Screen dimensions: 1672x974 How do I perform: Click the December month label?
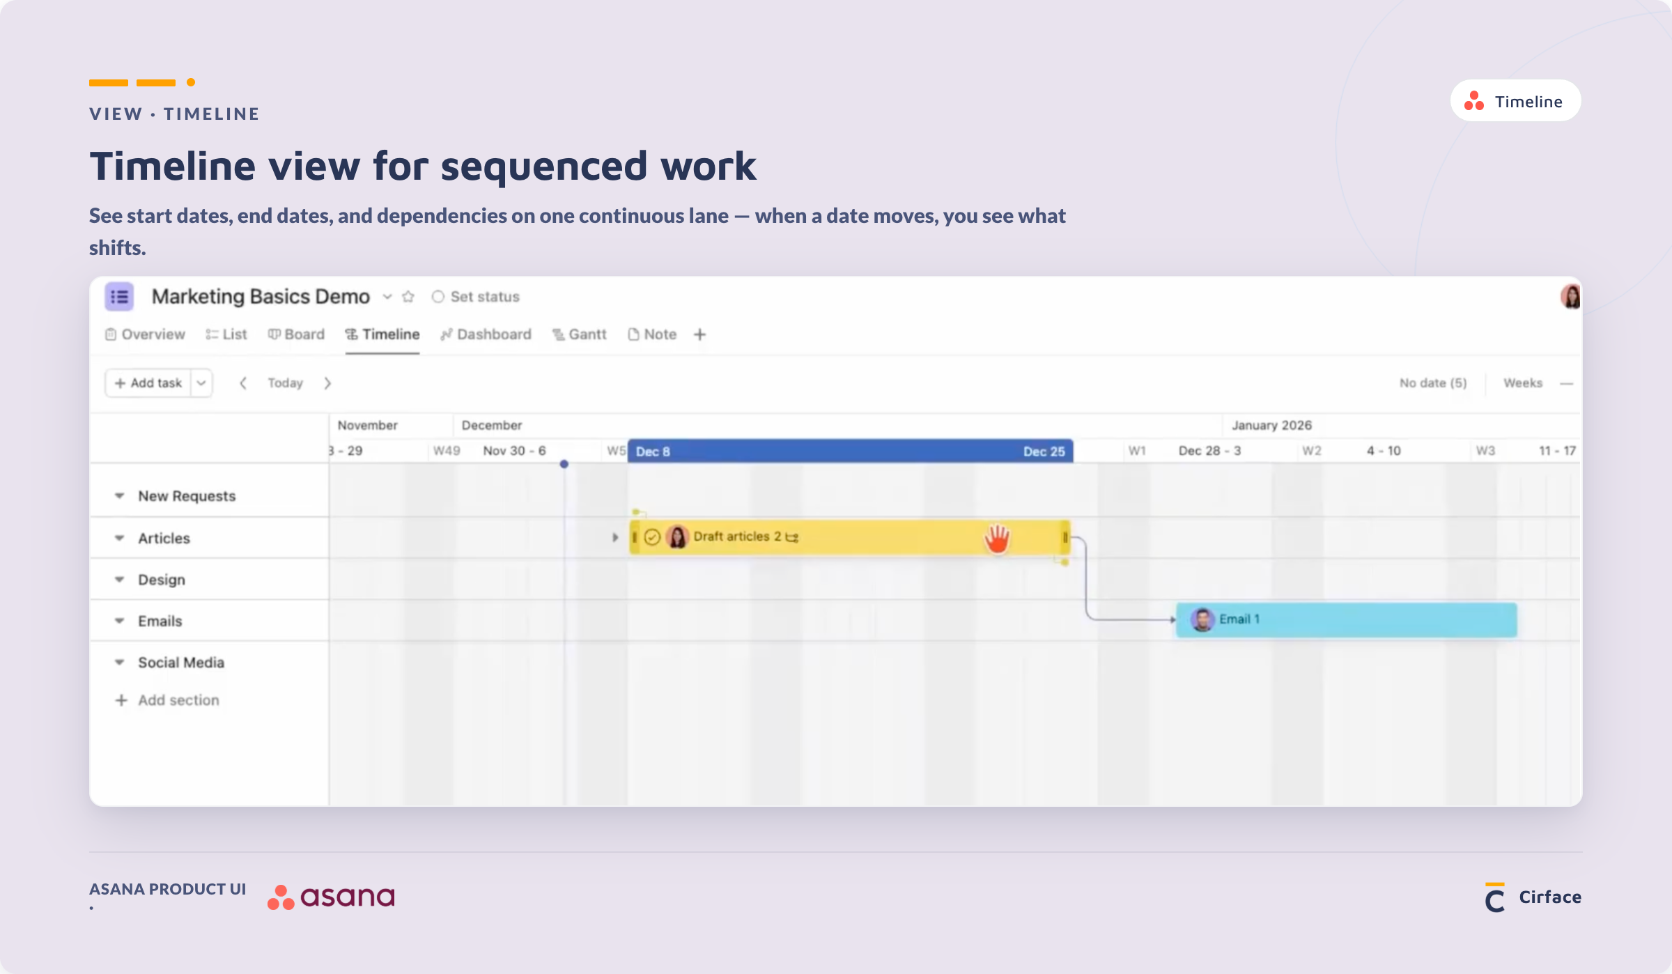click(491, 425)
